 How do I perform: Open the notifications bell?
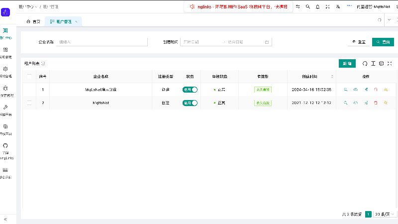point(317,6)
